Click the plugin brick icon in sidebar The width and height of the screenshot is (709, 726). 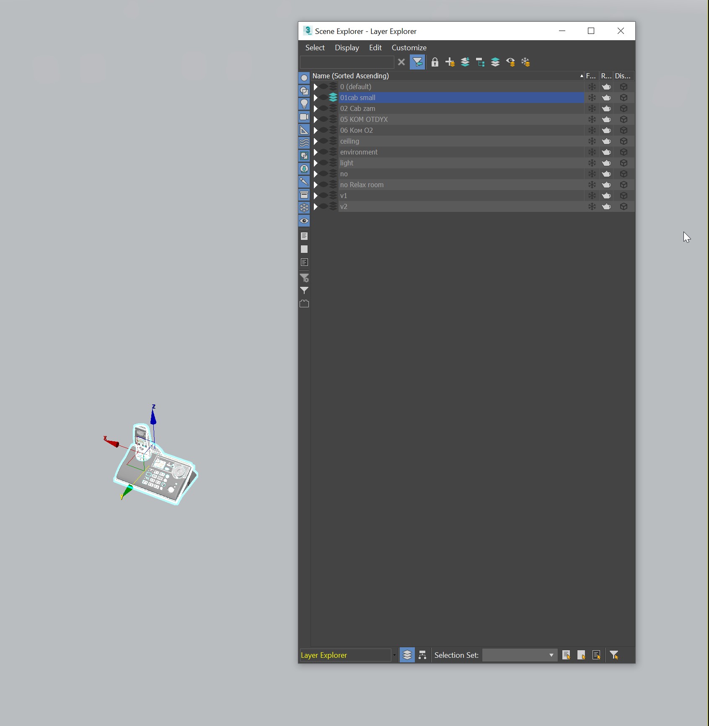pyautogui.click(x=304, y=304)
